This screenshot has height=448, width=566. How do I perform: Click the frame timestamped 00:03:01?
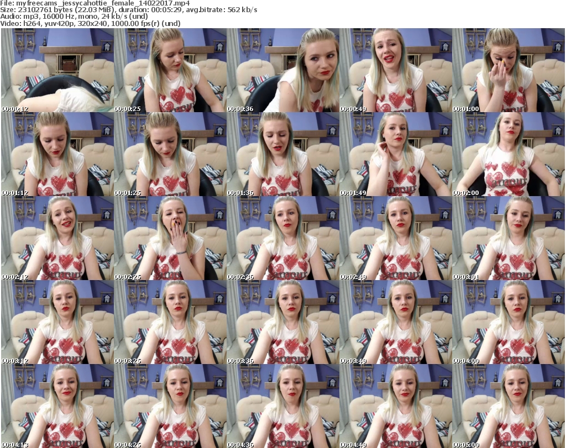click(x=509, y=239)
